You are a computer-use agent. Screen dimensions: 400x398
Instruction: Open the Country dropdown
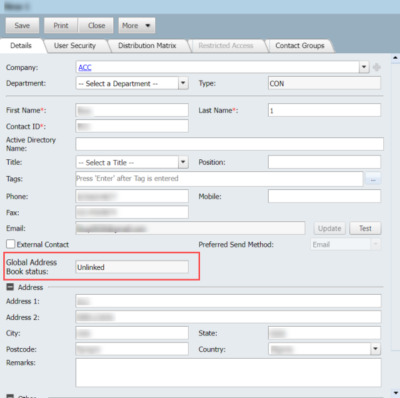click(375, 349)
